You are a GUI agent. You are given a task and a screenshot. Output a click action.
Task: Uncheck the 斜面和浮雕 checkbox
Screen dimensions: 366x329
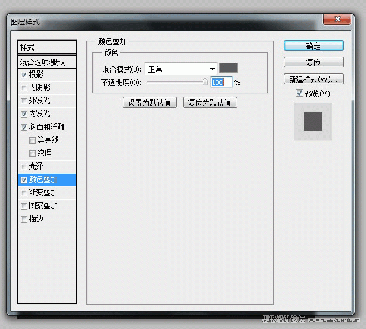click(x=24, y=127)
